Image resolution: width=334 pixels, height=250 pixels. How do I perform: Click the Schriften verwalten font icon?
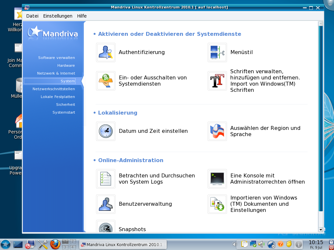coord(217,81)
